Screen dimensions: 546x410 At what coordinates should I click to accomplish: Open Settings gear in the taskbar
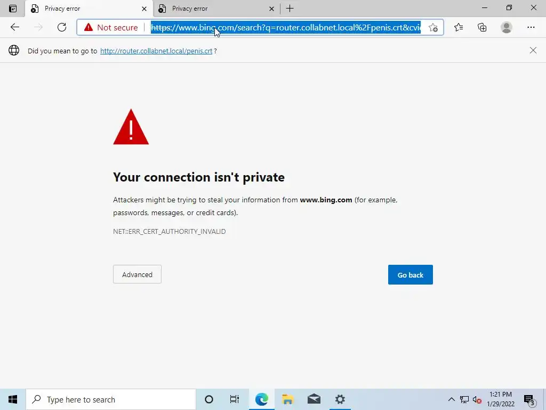tap(340, 399)
